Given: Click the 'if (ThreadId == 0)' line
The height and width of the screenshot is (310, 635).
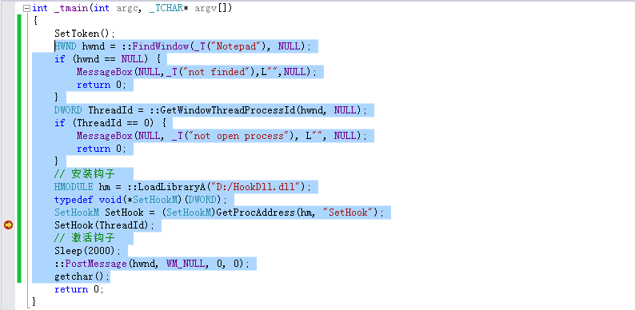Looking at the screenshot, I should pyautogui.click(x=110, y=123).
